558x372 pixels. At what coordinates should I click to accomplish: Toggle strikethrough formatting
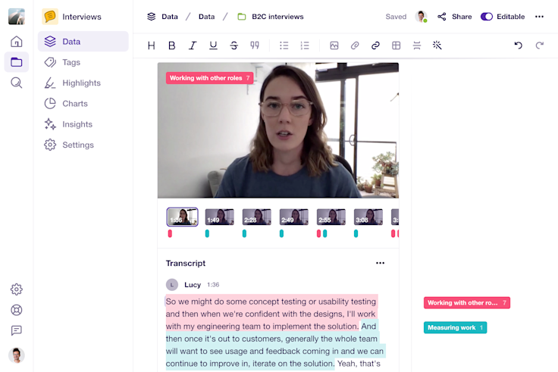tap(234, 45)
